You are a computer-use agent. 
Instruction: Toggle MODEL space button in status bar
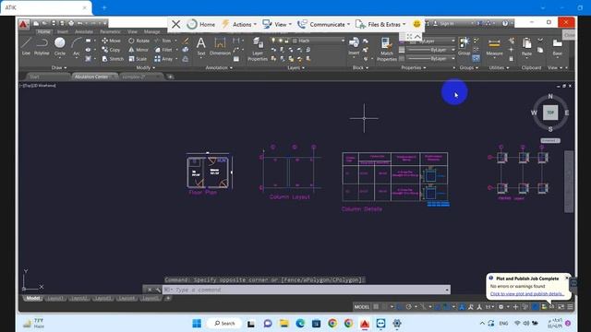(361, 307)
